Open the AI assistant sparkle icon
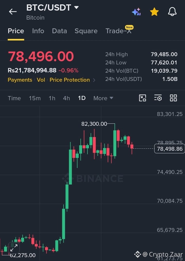The image size is (185, 261). pos(136,12)
